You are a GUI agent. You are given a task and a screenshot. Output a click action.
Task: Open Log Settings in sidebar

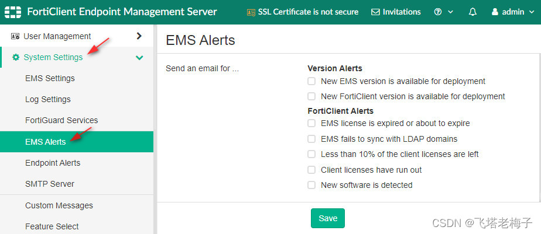pos(77,99)
